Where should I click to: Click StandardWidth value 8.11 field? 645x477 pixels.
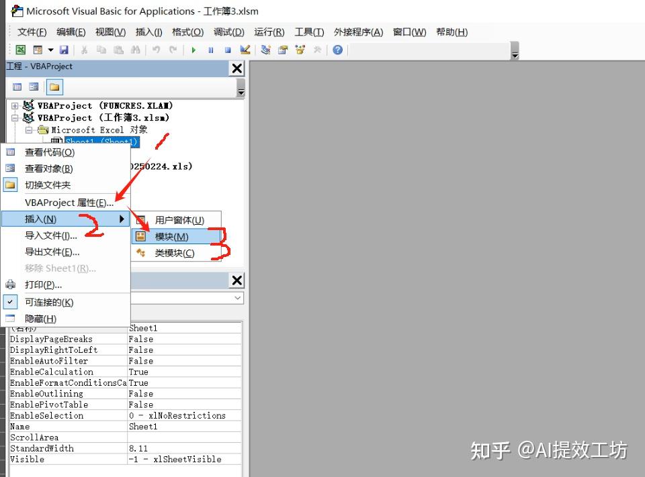click(184, 448)
